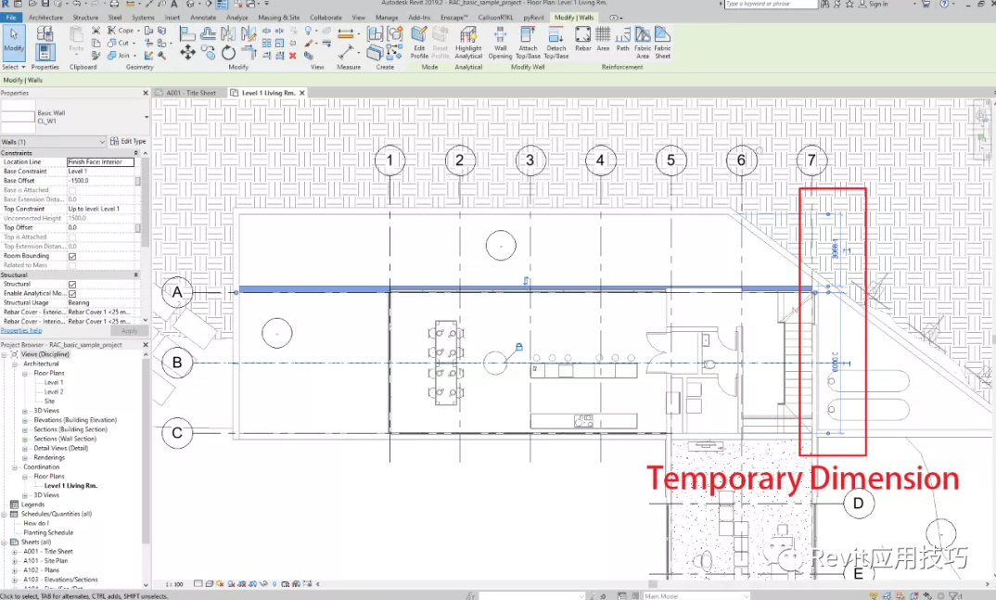996x600 pixels.
Task: Click the Fabric Sheet tool
Action: tap(662, 43)
